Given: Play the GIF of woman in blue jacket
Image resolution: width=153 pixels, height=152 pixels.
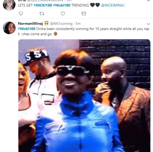Looking at the screenshot, I should click(x=84, y=96).
